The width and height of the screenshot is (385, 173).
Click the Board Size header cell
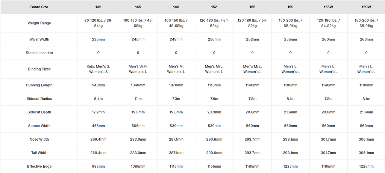click(x=39, y=7)
